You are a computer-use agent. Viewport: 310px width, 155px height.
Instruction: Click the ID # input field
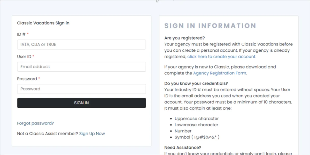(81, 44)
